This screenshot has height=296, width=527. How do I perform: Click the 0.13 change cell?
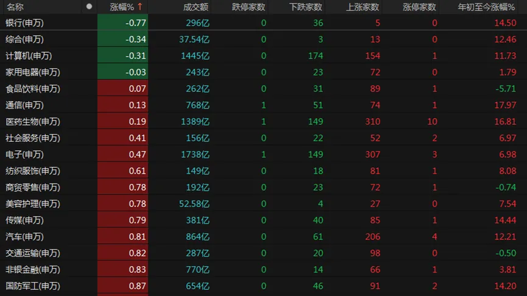[122, 105]
